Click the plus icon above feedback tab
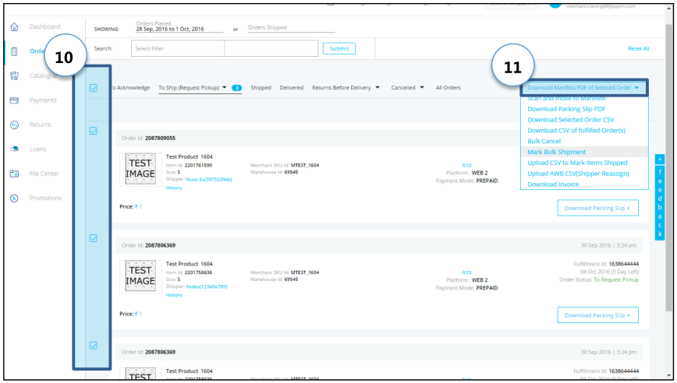The image size is (677, 383). (x=660, y=160)
